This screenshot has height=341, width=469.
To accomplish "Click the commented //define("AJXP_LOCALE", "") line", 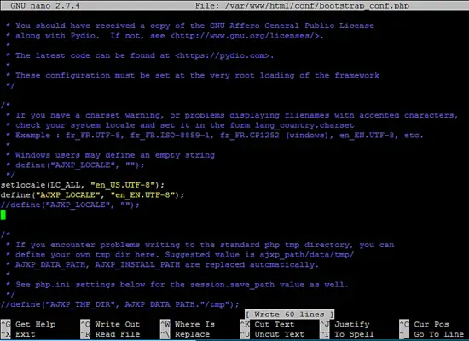I will (70, 205).
